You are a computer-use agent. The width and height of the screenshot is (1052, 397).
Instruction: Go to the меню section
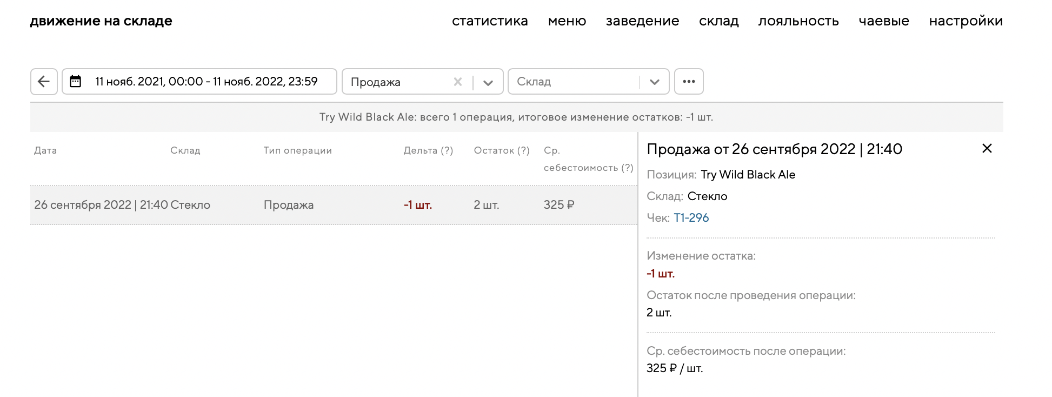coord(567,21)
